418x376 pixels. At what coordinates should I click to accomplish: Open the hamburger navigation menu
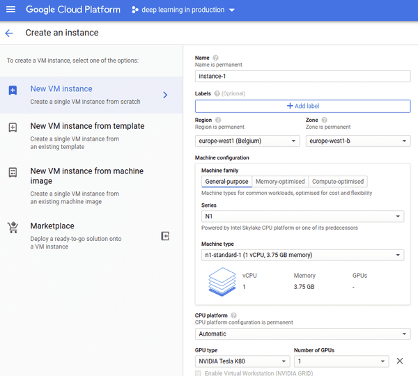10,10
